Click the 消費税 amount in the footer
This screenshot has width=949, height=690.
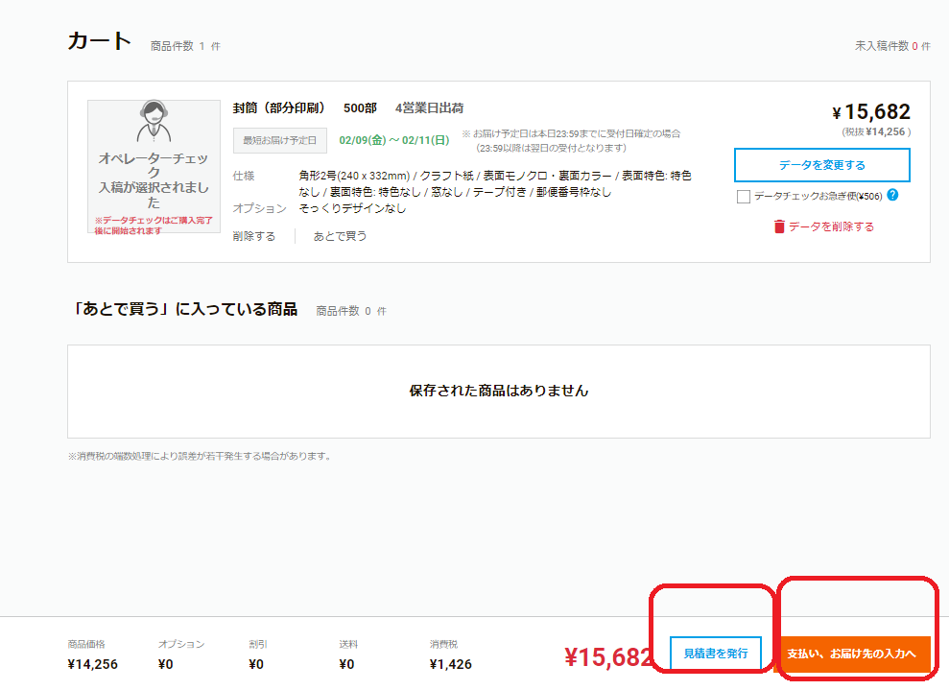pos(451,664)
